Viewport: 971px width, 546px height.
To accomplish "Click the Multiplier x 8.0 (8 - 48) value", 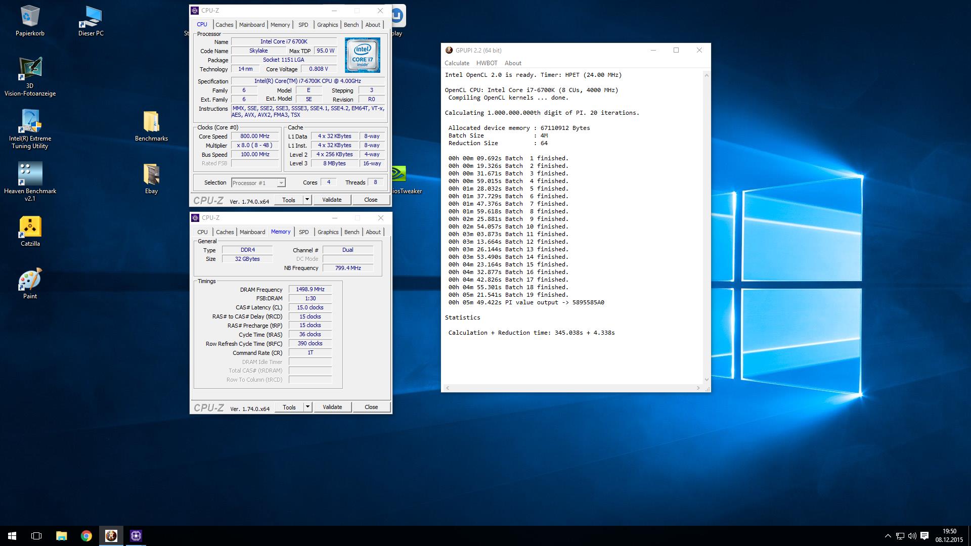I will click(x=255, y=146).
